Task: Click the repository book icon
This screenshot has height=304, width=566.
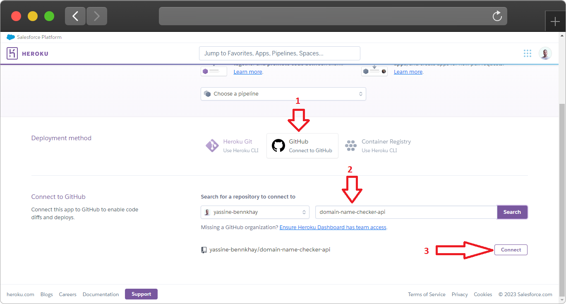Action: 204,250
